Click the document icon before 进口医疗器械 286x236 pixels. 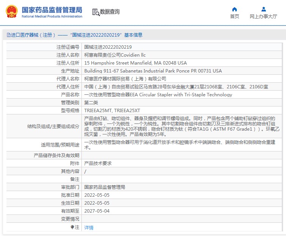pyautogui.click(x=8, y=35)
